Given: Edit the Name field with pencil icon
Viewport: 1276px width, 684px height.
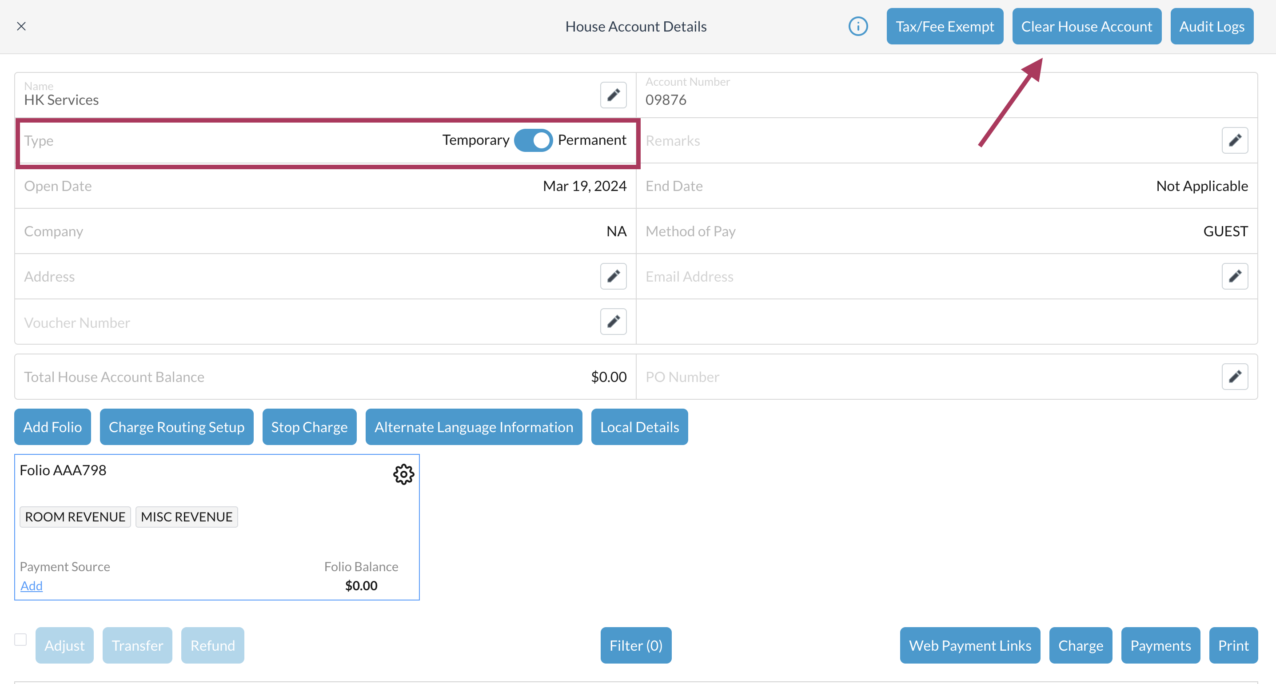Looking at the screenshot, I should 613,95.
